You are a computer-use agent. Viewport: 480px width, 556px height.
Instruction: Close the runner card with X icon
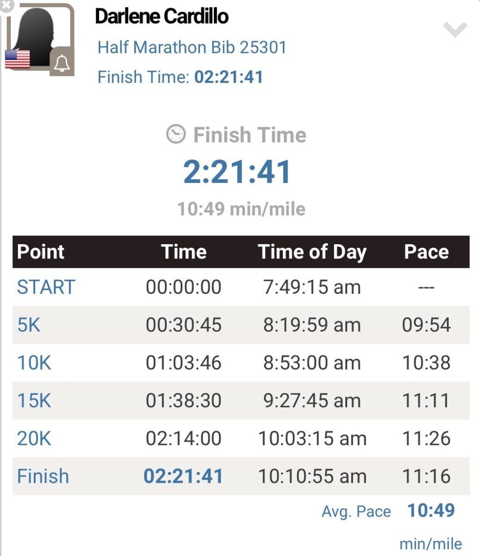(x=7, y=6)
